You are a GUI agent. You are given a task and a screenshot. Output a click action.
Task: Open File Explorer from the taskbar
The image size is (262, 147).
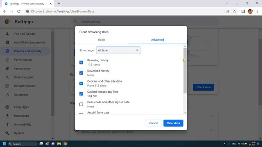pos(59,144)
